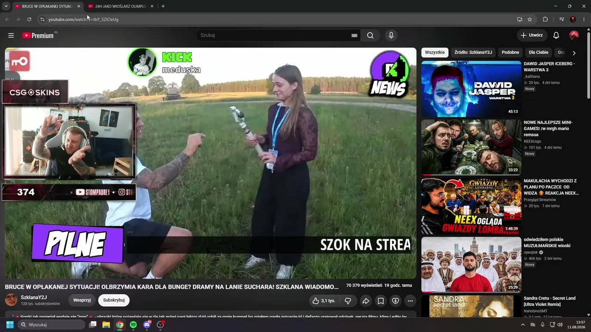591x332 pixels.
Task: Open the taskbar clock and date
Action: 576,325
